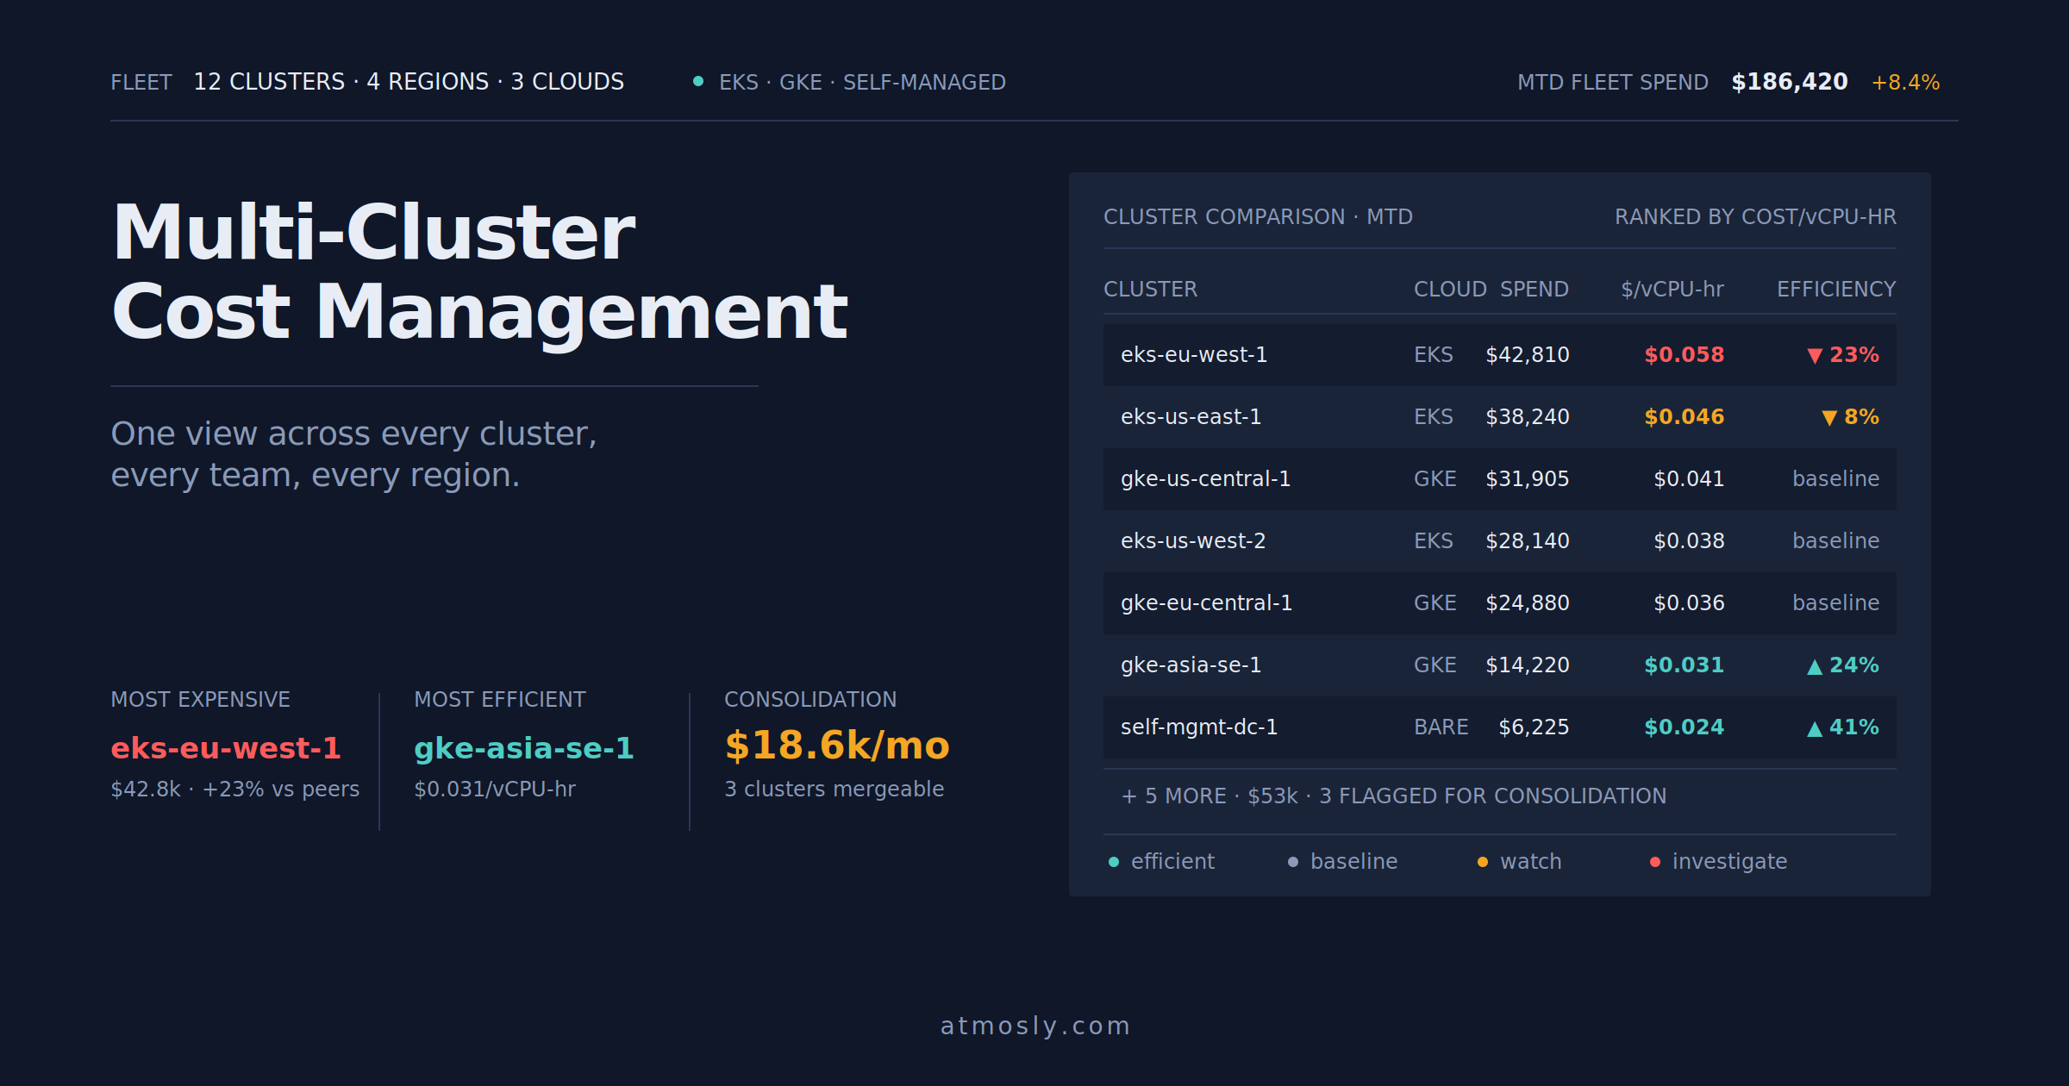This screenshot has width=2069, height=1086.
Task: Click the orange $0.046 cost value
Action: [x=1684, y=416]
